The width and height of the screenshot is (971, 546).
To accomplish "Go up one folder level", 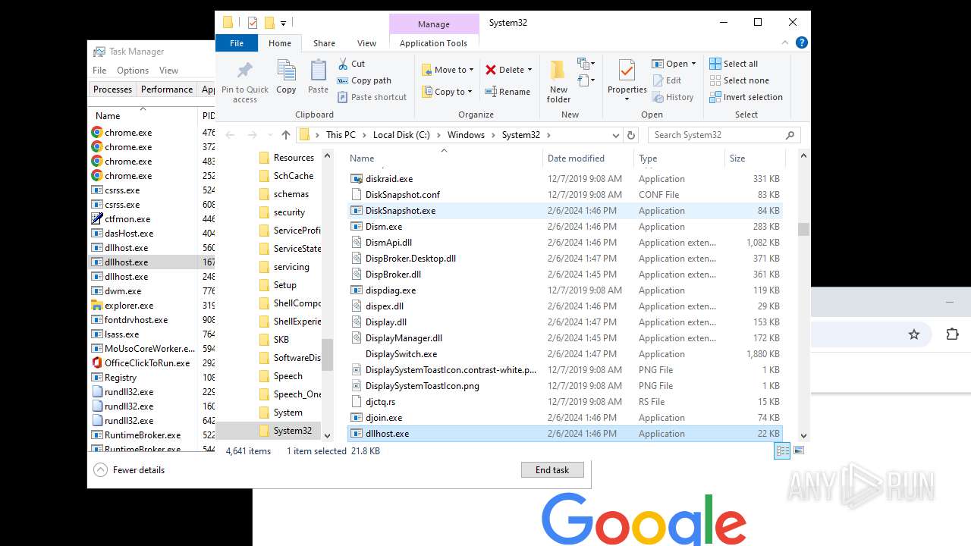I will click(x=285, y=135).
